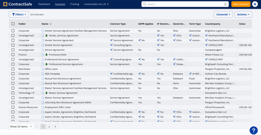Expand the Filters dropdown
The image size is (261, 135).
[x=19, y=14]
